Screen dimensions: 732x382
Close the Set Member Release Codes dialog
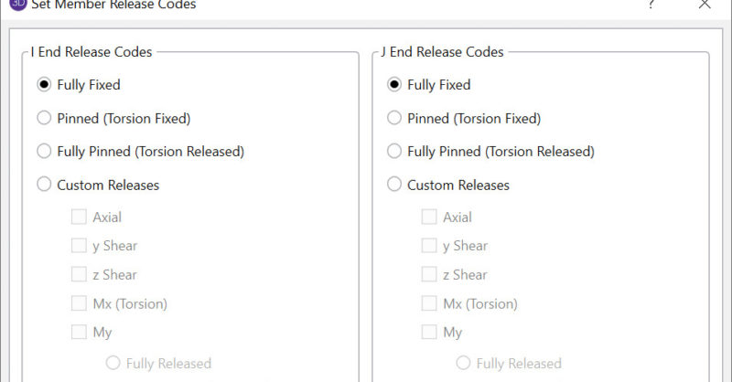point(704,5)
